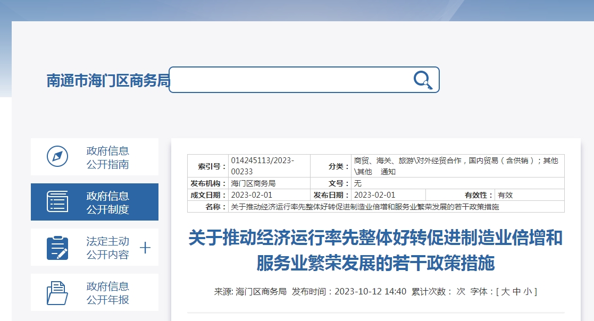The width and height of the screenshot is (594, 321).
Task: Select the 政府信息公开制度 menu item
Action: pyautogui.click(x=107, y=202)
